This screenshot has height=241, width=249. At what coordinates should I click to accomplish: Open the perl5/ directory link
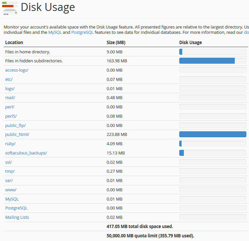pos(11,116)
